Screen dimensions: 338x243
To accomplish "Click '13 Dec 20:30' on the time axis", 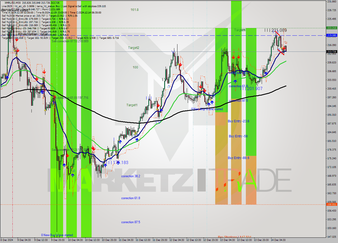I will [x=261, y=240].
